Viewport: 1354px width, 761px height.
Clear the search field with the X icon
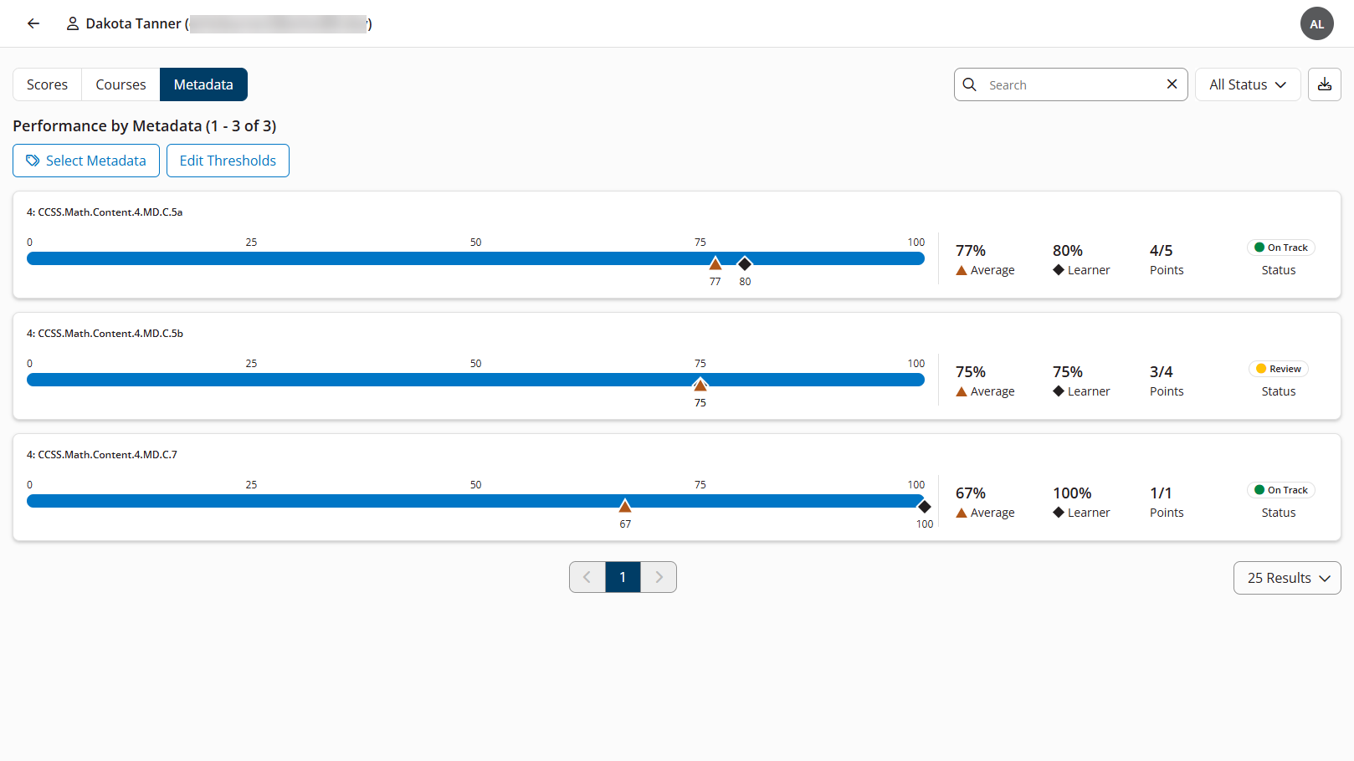(1172, 84)
